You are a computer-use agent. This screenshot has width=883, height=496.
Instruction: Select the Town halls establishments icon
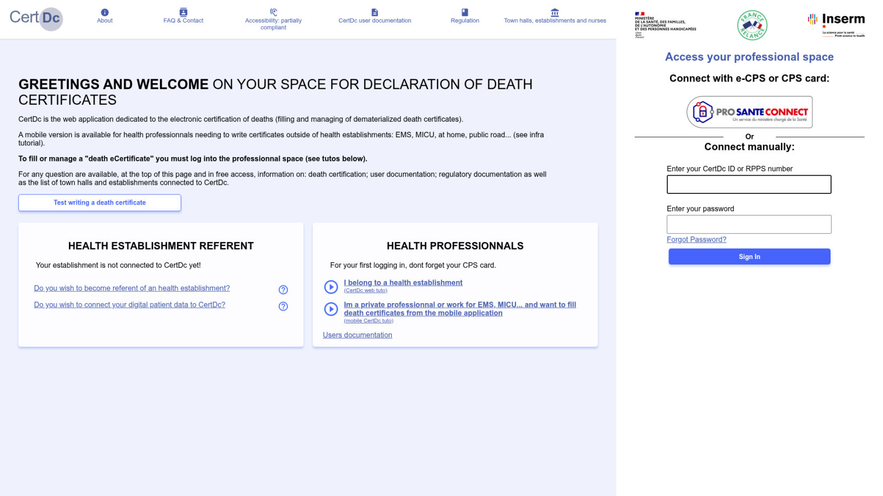click(x=555, y=12)
